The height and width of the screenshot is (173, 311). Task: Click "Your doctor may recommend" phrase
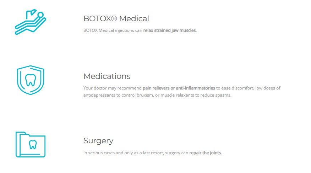112,88
